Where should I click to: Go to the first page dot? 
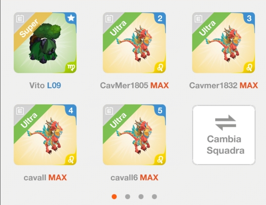[114, 197]
